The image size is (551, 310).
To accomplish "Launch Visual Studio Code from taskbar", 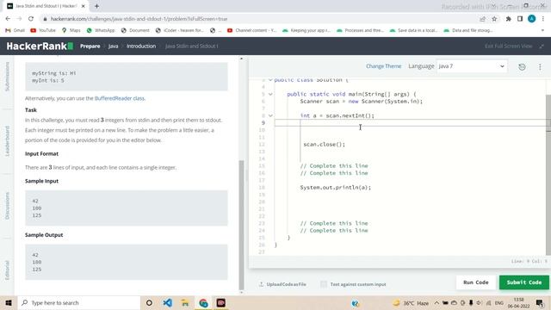I will [167, 302].
